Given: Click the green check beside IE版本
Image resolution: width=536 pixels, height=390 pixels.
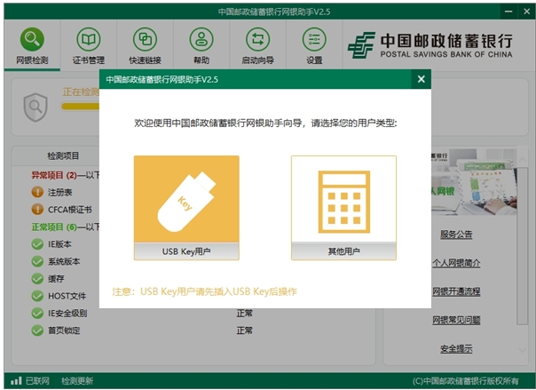Looking at the screenshot, I should (x=37, y=244).
